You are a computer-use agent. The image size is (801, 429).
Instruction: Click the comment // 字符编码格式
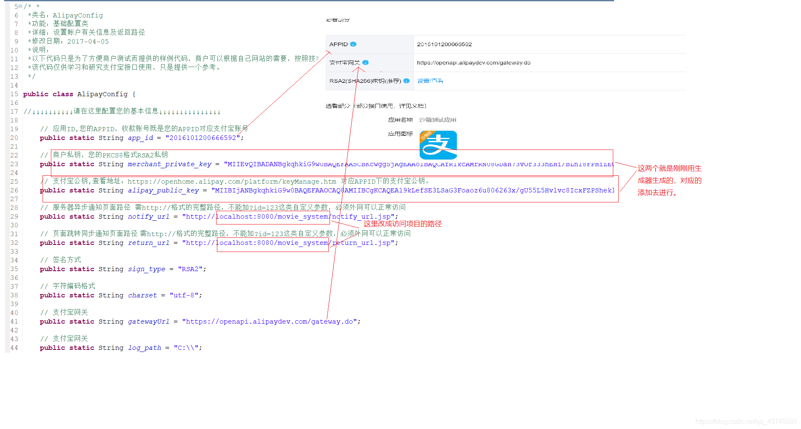(68, 286)
